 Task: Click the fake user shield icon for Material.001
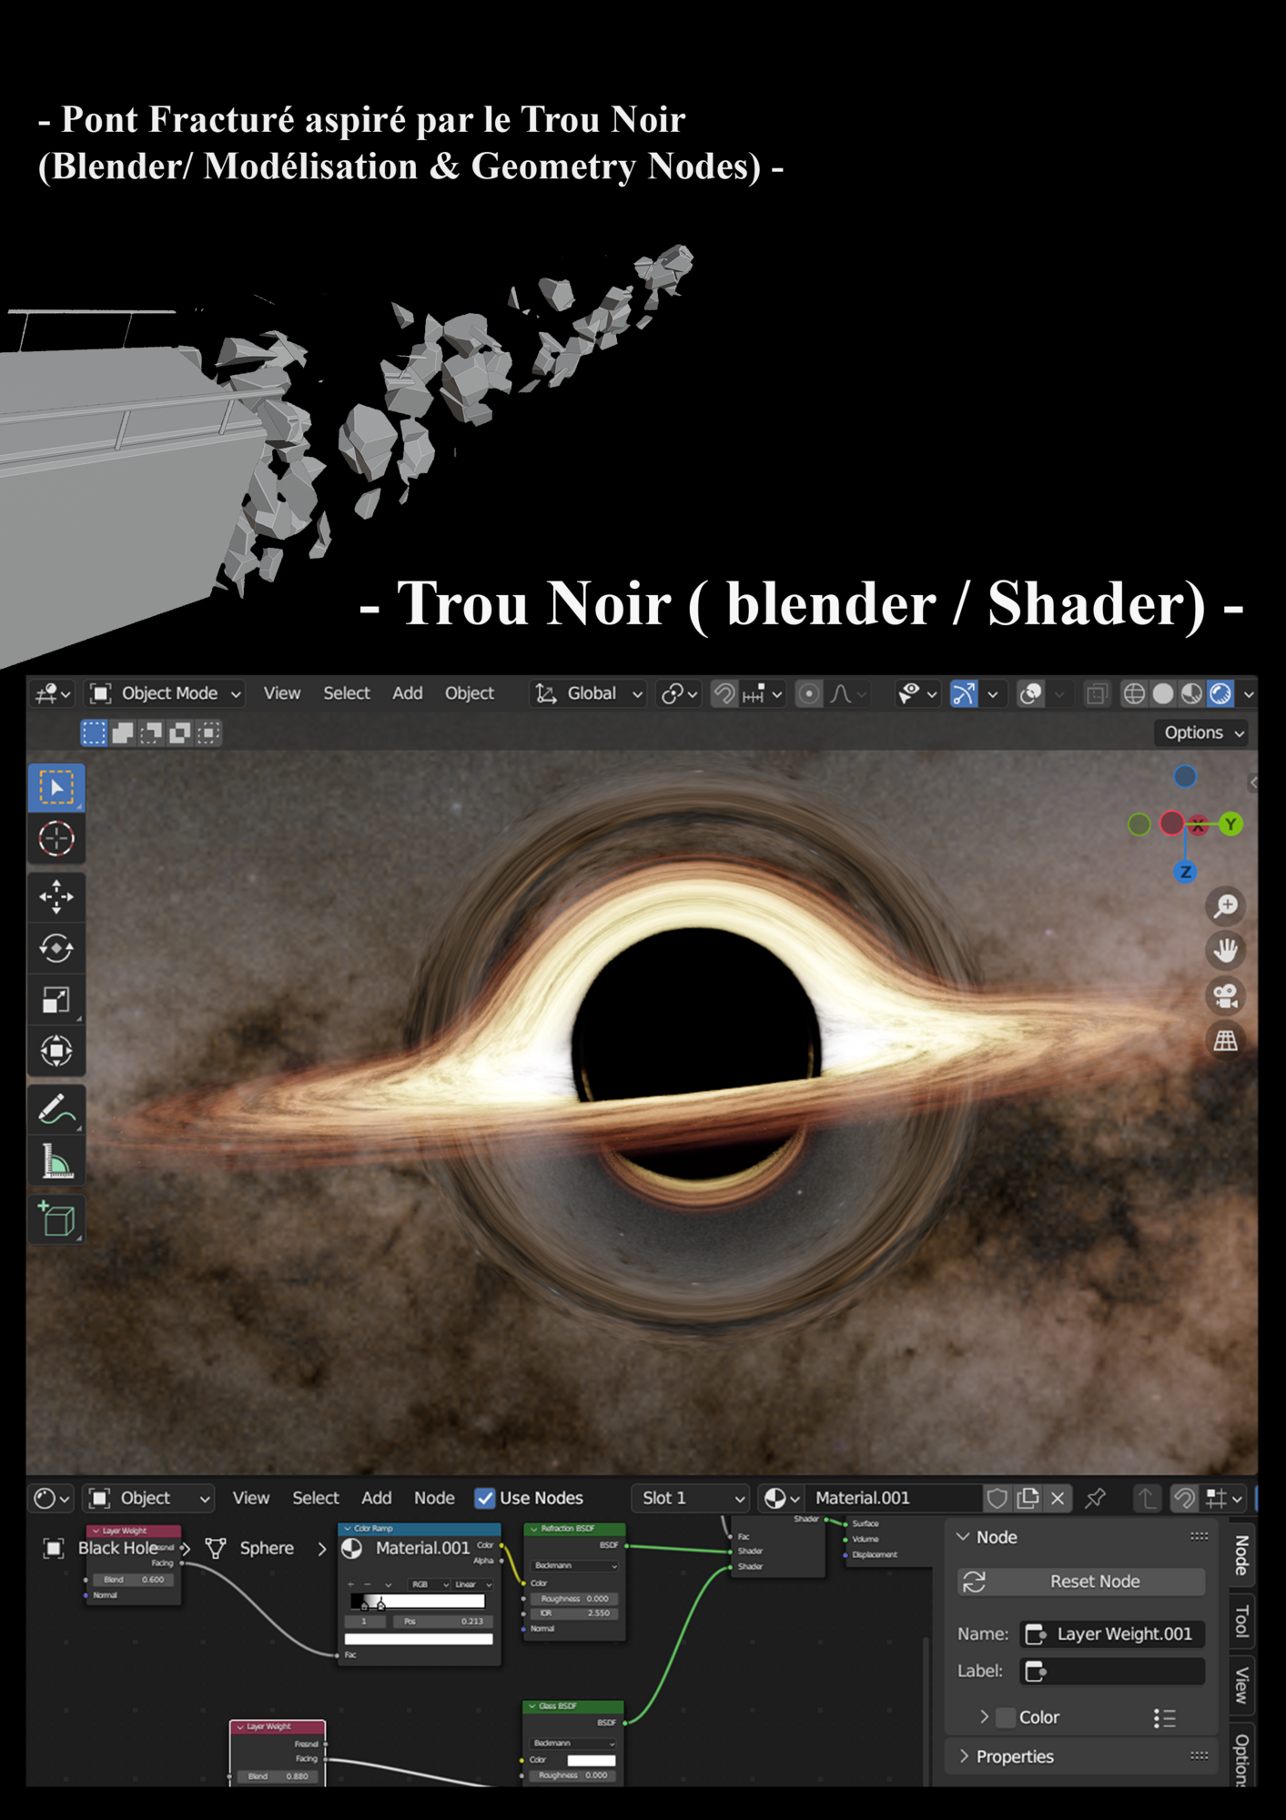click(x=997, y=1498)
